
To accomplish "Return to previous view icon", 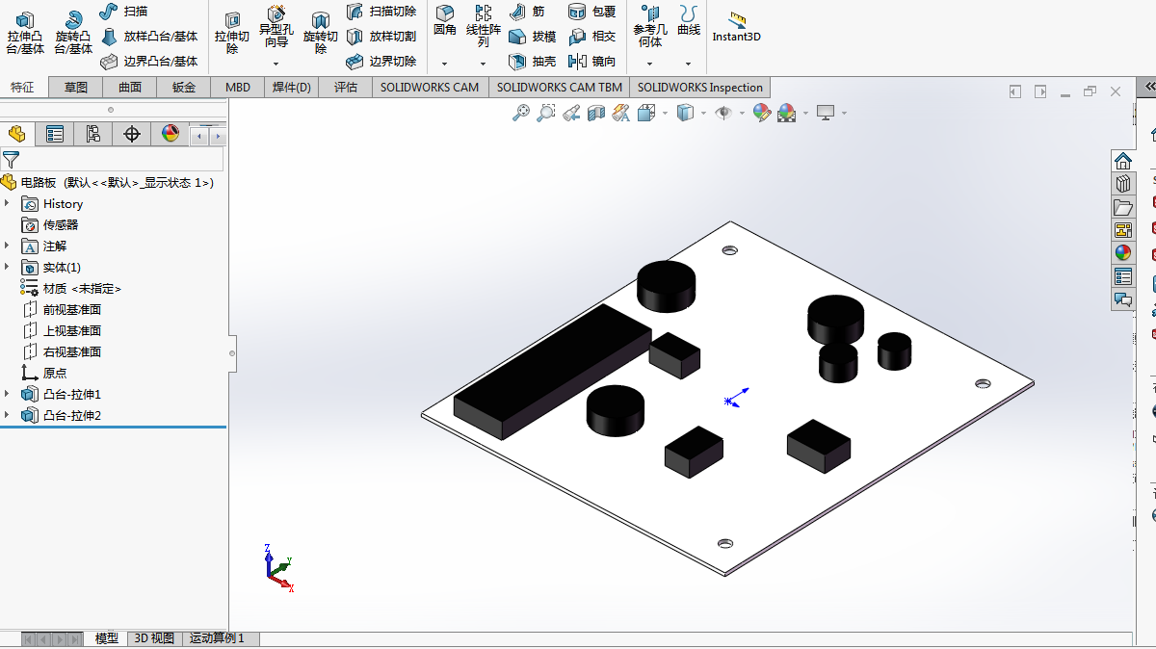I will tap(571, 113).
